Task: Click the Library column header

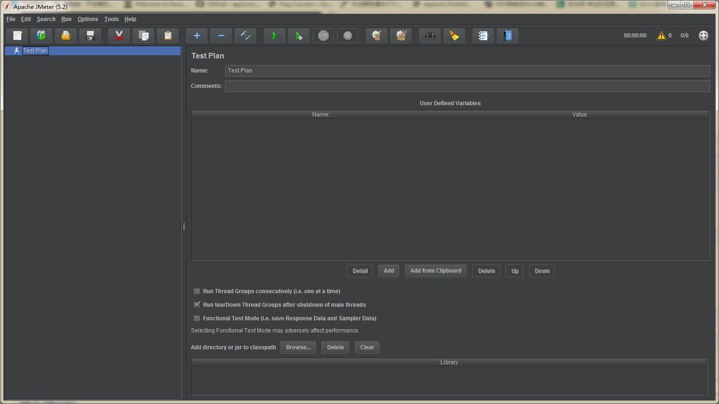Action: pos(449,362)
